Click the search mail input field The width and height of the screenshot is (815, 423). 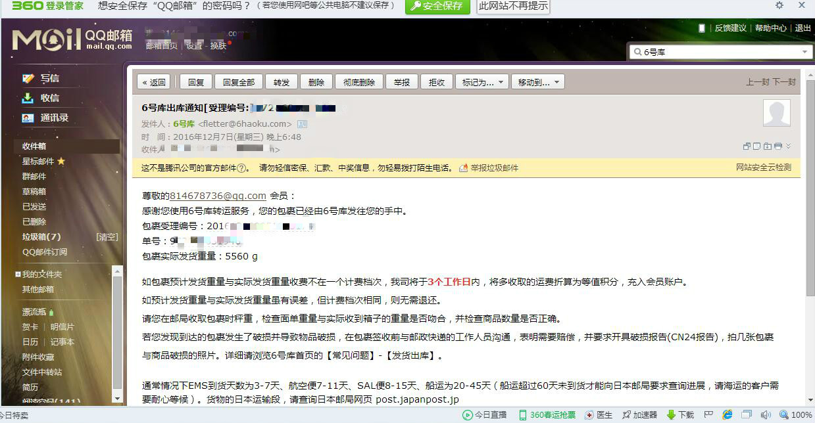pyautogui.click(x=720, y=52)
